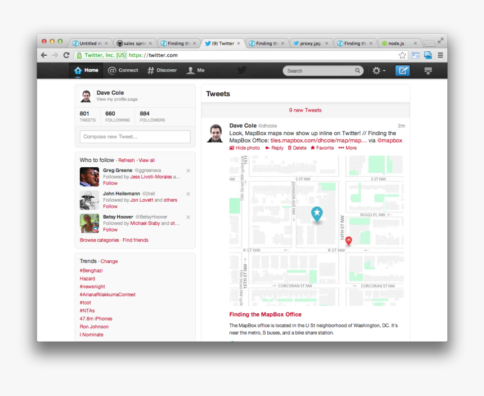The image size is (484, 396).
Task: Click the navbar icon right of compose button
Action: pyautogui.click(x=428, y=71)
